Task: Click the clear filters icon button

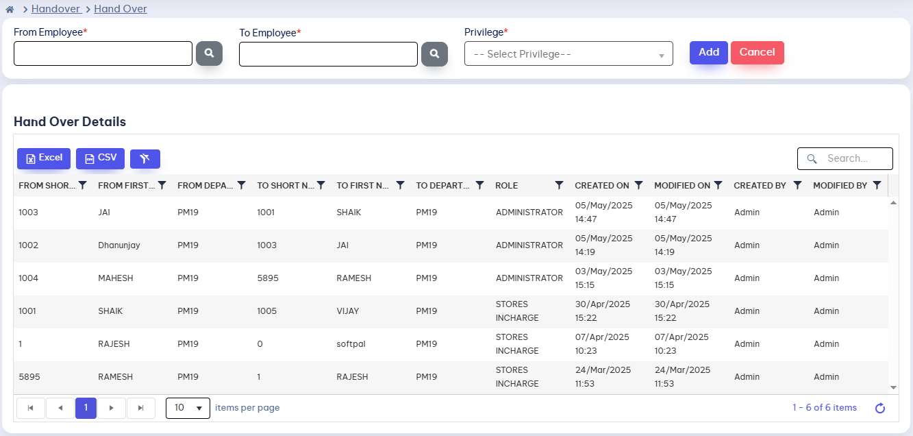Action: coord(145,159)
